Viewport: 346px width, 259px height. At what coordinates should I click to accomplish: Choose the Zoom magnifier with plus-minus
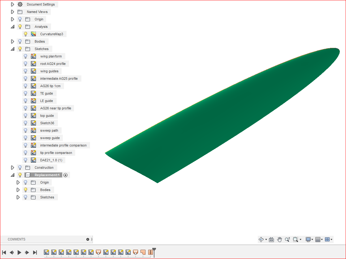[287, 240]
